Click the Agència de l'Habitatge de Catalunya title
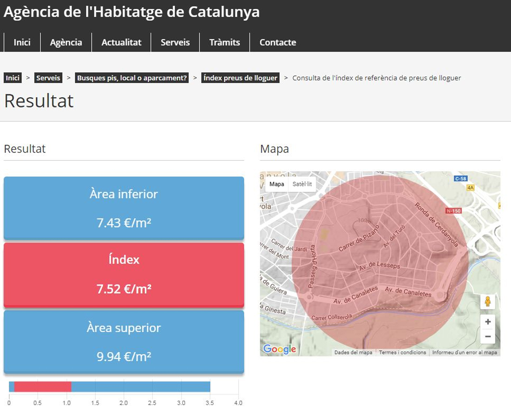 [x=131, y=12]
